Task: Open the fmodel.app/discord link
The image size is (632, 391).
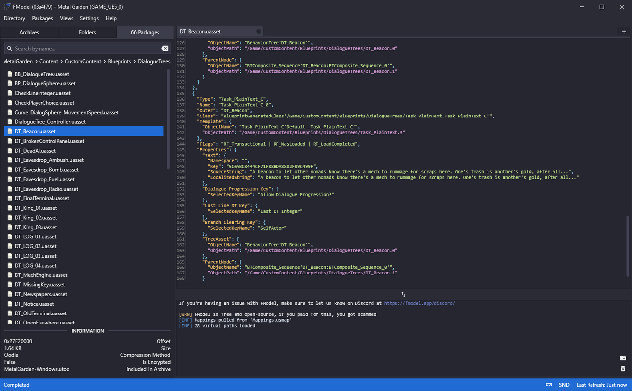Action: point(419,303)
